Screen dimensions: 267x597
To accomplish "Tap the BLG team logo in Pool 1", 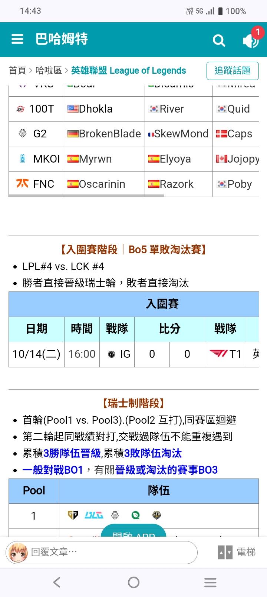I will [94, 515].
